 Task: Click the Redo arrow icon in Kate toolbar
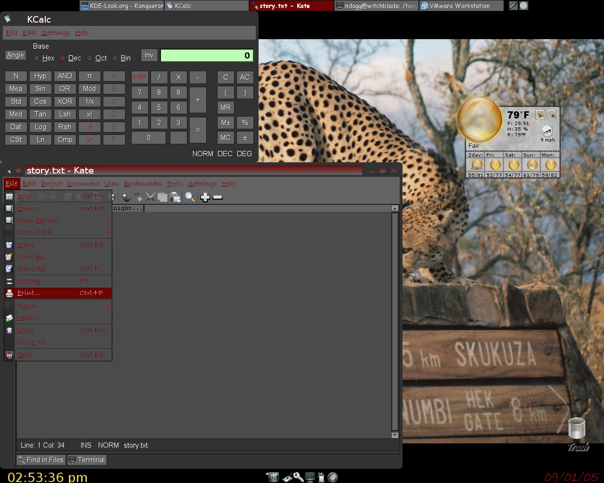138,197
